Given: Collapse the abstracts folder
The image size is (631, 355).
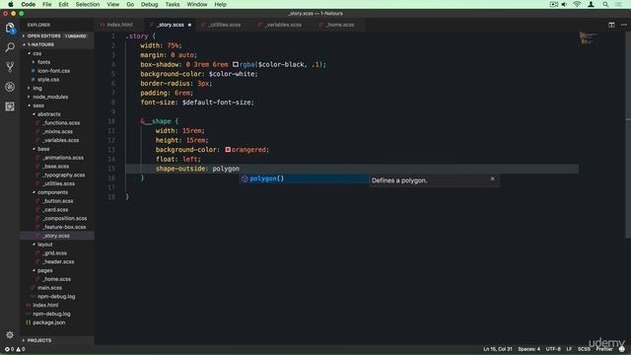Looking at the screenshot, I should (x=48, y=114).
